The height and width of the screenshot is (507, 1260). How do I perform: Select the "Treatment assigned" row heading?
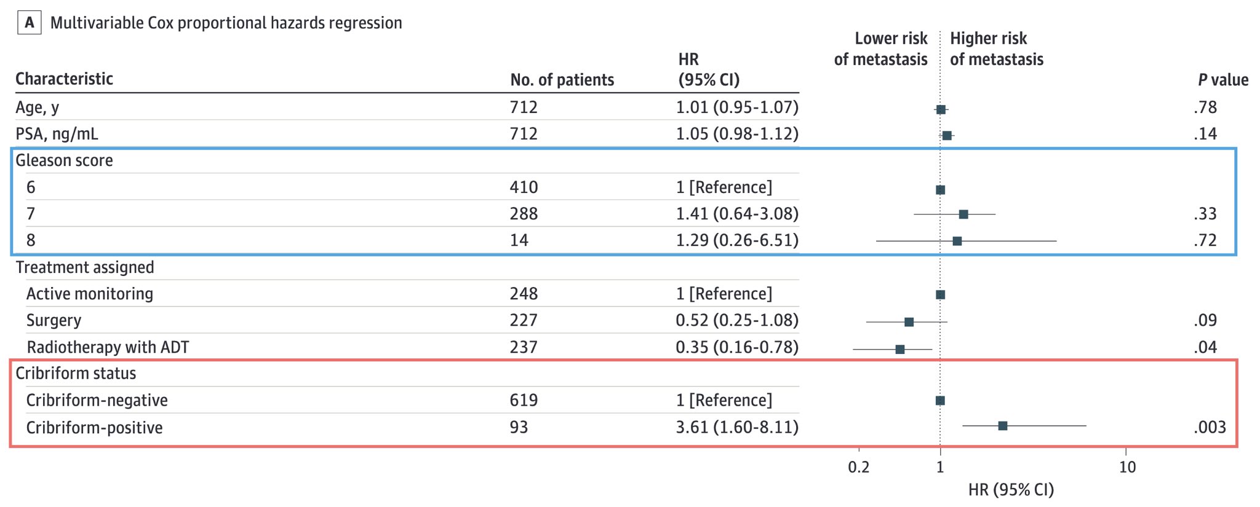85,267
